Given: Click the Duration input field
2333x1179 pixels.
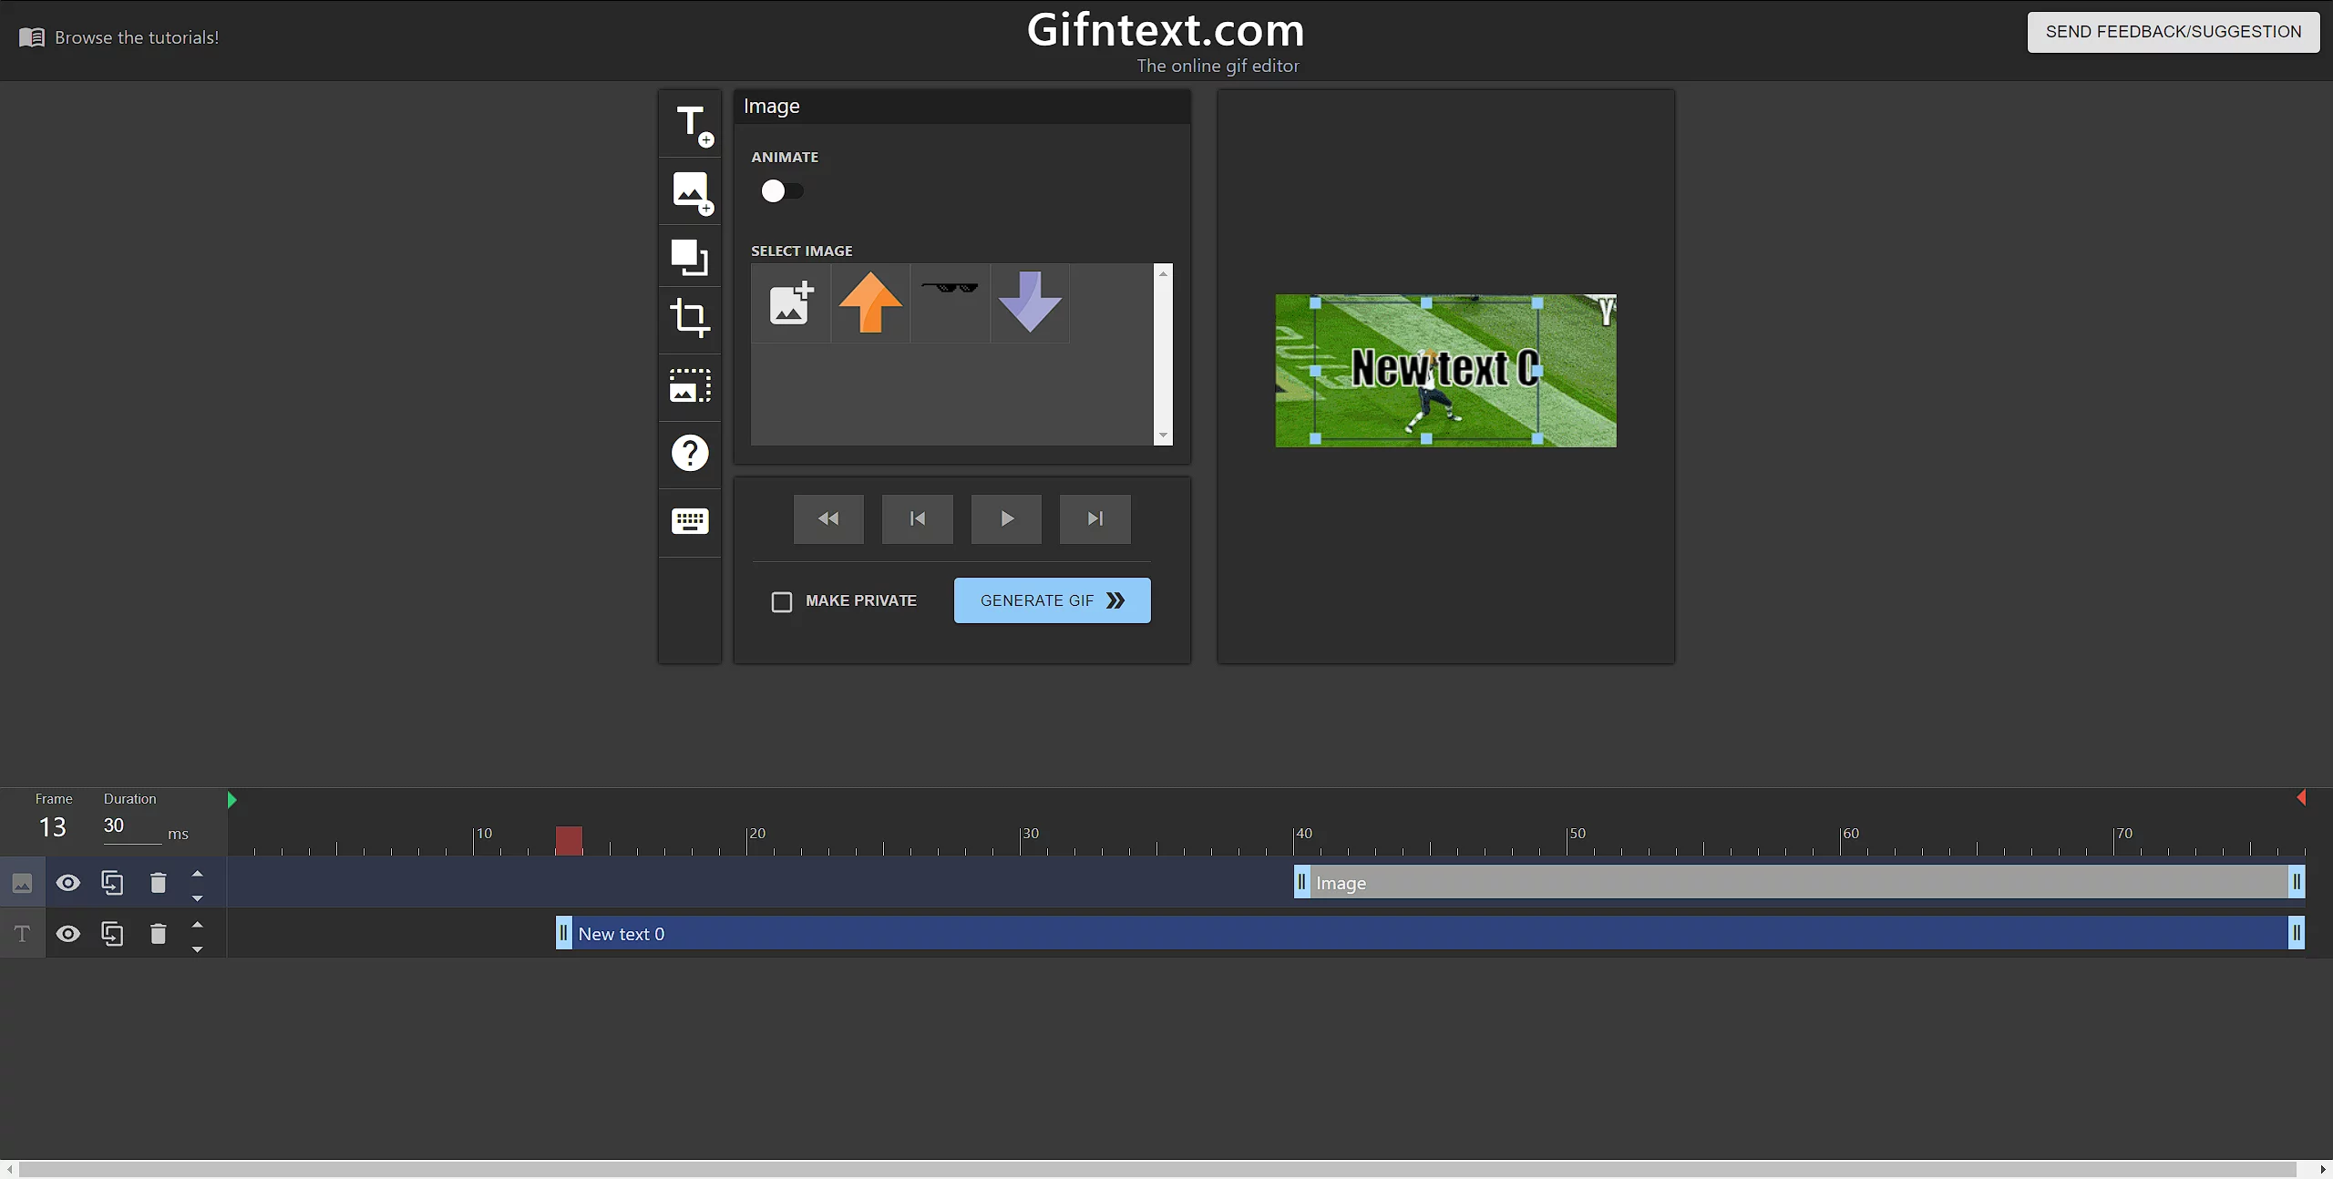Looking at the screenshot, I should 130,825.
